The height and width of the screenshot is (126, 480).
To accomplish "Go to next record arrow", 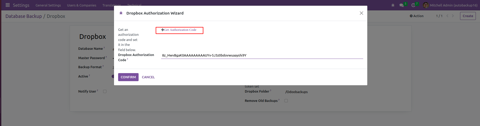I will [453, 16].
